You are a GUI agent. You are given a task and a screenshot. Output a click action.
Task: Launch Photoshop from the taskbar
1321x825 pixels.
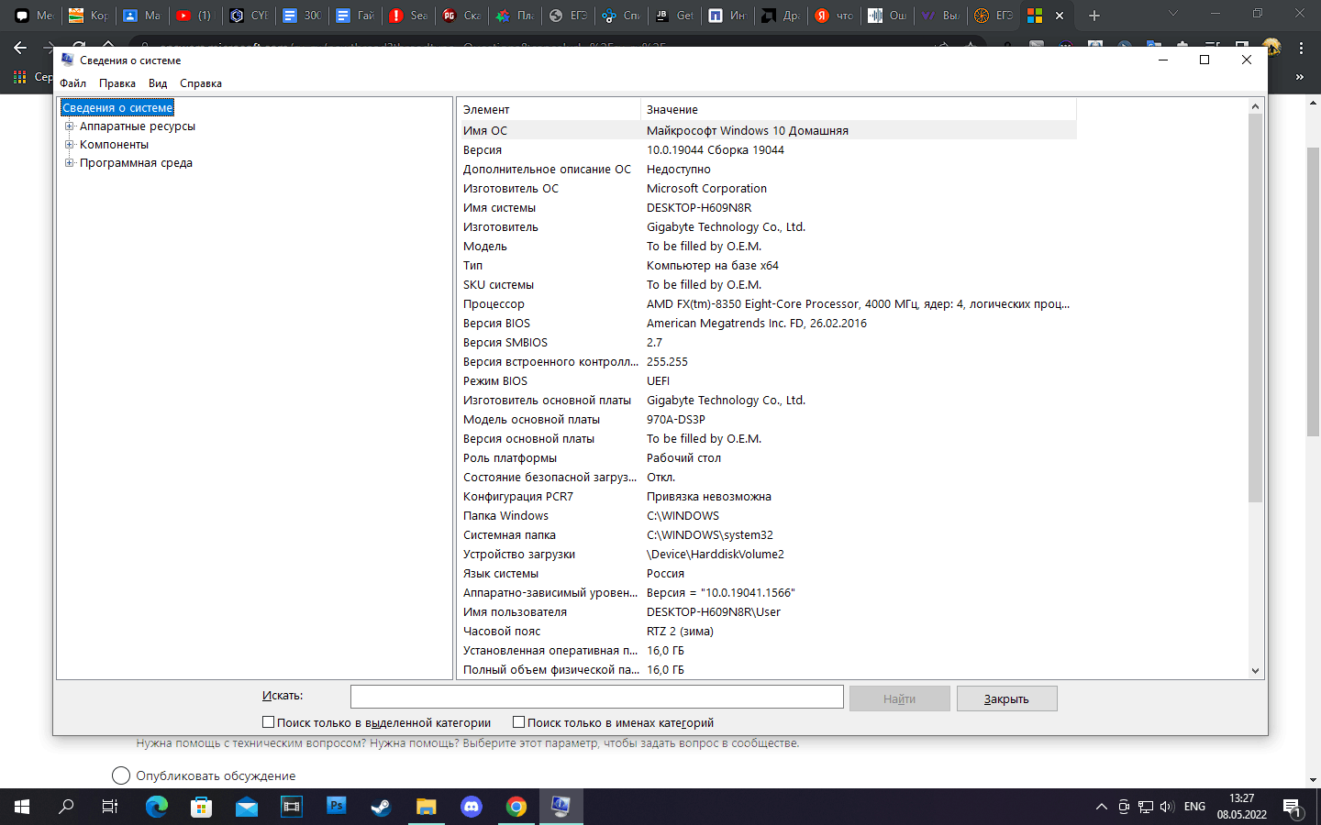pyautogui.click(x=337, y=807)
